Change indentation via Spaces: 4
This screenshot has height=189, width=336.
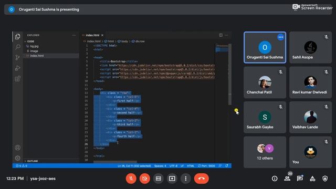[160, 166]
